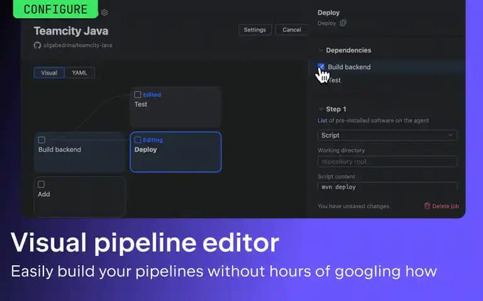Open the Script step type dropdown

point(387,135)
